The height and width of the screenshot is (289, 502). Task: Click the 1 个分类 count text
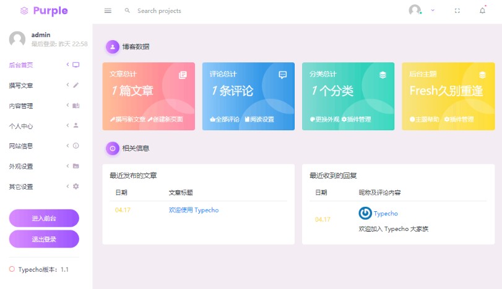pos(332,91)
